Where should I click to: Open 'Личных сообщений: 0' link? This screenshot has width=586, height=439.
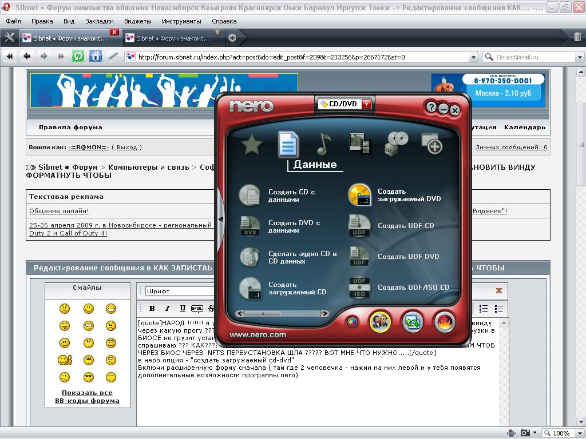coord(511,147)
